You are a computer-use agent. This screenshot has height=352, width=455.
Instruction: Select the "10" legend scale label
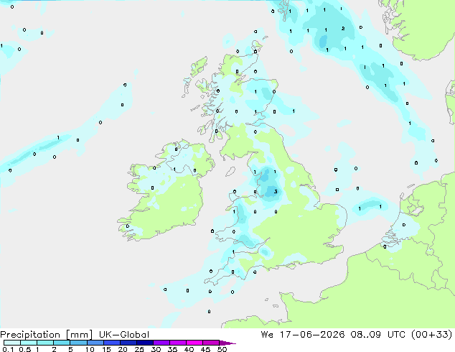point(90,349)
